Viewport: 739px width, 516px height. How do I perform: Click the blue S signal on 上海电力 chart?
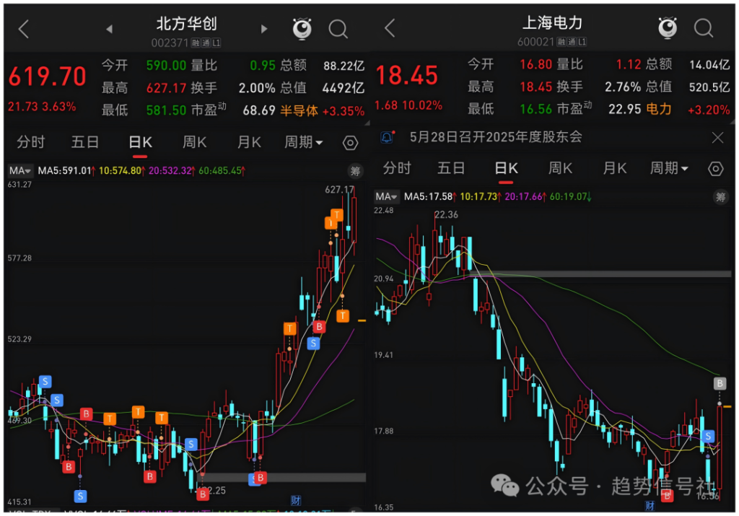pos(708,437)
